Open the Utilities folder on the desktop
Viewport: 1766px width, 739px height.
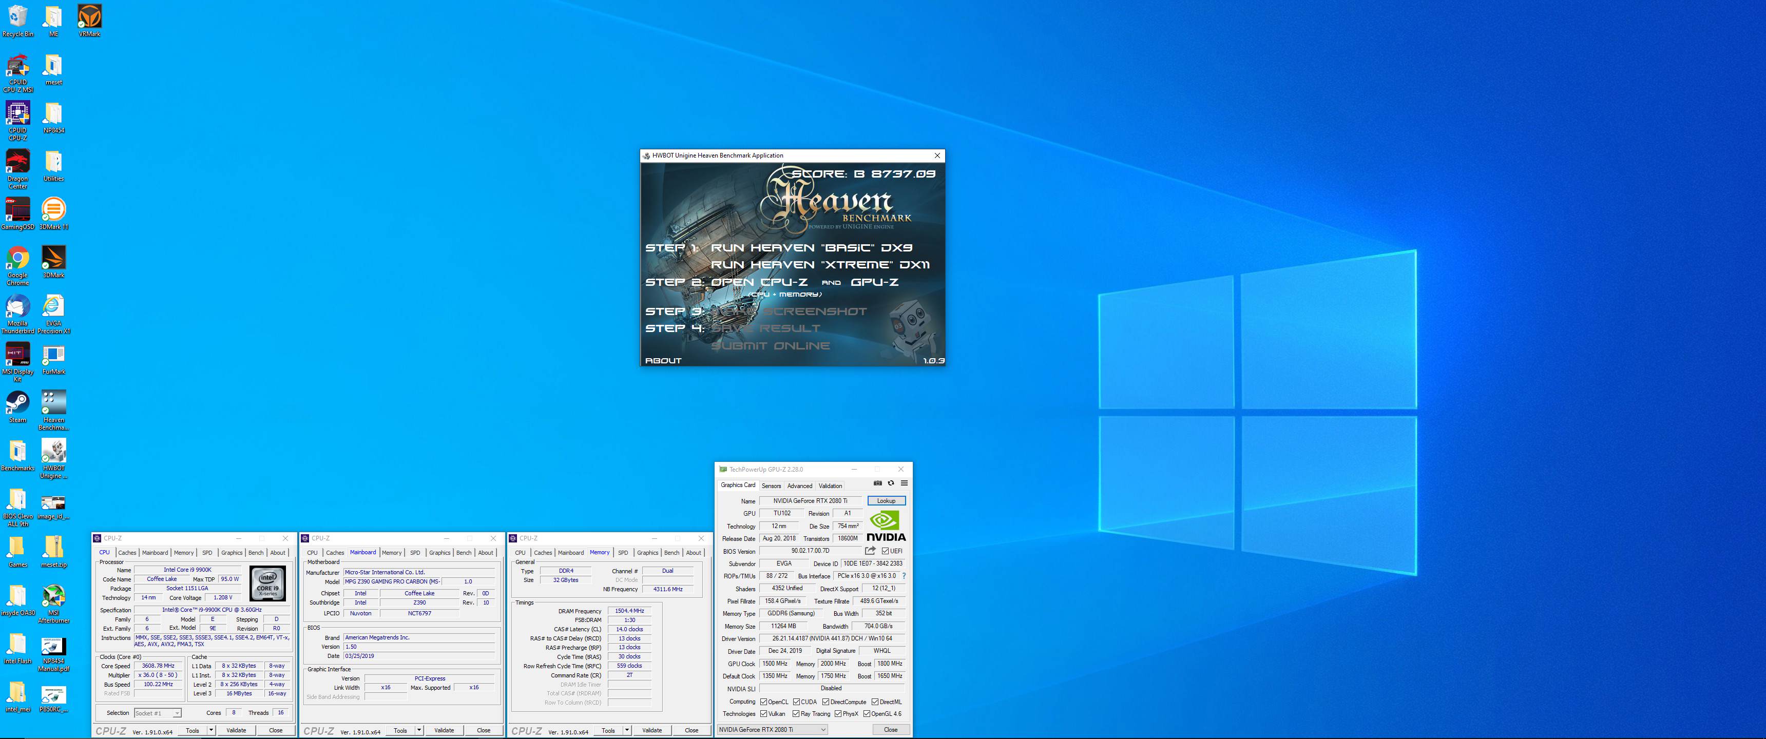coord(53,166)
